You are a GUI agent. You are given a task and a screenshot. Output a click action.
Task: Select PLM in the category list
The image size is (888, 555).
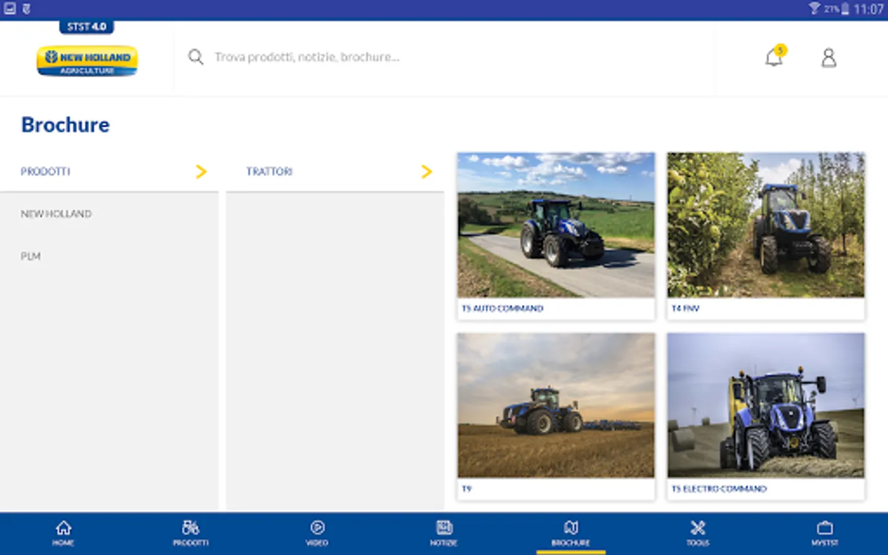pos(31,256)
